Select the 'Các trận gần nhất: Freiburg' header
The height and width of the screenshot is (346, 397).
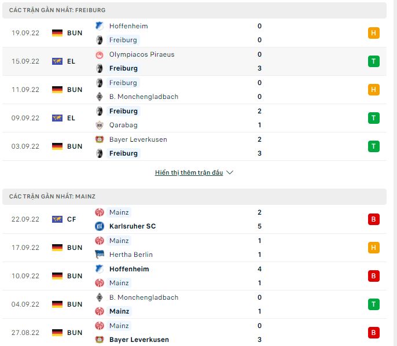point(57,10)
